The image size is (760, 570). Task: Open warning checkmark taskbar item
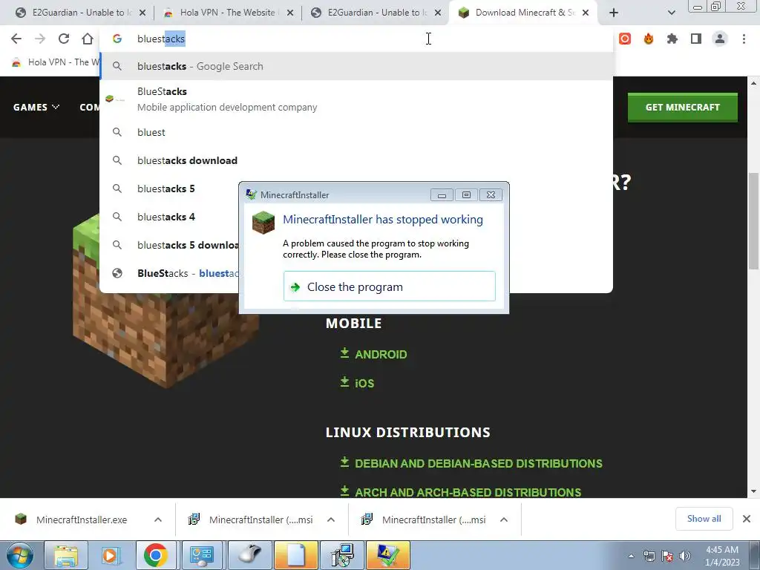[x=387, y=555]
